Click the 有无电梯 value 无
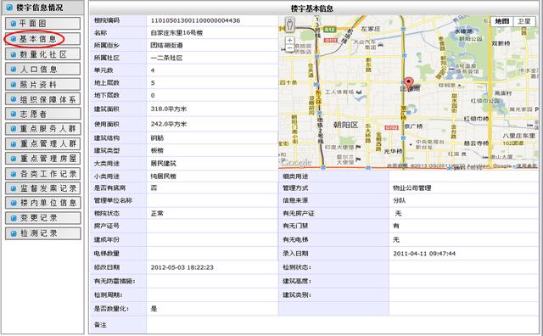543x336 pixels. point(396,240)
